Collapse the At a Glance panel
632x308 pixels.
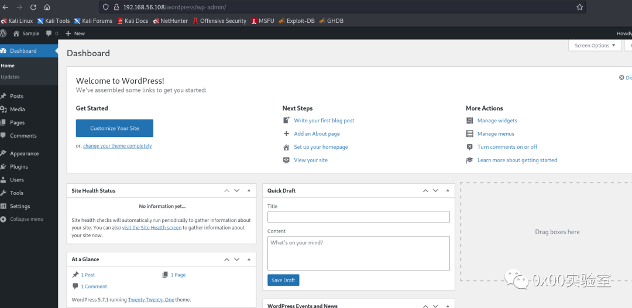(249, 259)
